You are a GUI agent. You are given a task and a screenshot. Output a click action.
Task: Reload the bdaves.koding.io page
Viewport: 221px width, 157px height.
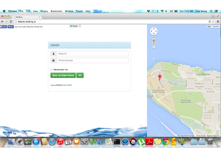point(11,22)
